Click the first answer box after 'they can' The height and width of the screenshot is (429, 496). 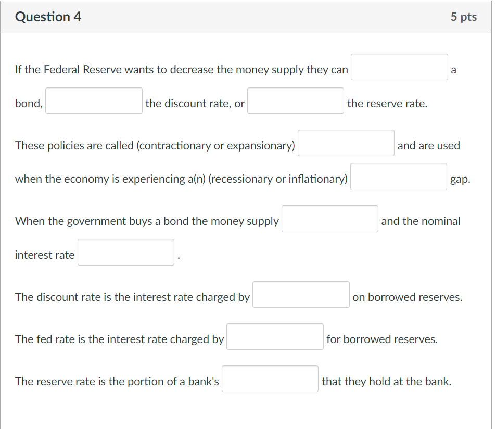(399, 67)
